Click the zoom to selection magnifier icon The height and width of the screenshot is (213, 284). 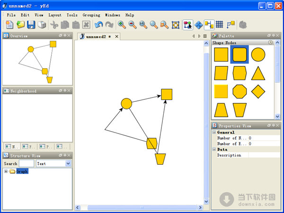pyautogui.click(x=164, y=25)
